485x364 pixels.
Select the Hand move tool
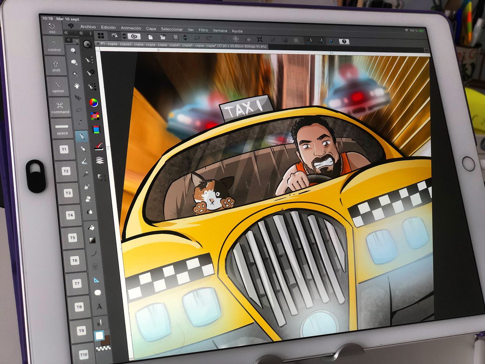[x=77, y=86]
